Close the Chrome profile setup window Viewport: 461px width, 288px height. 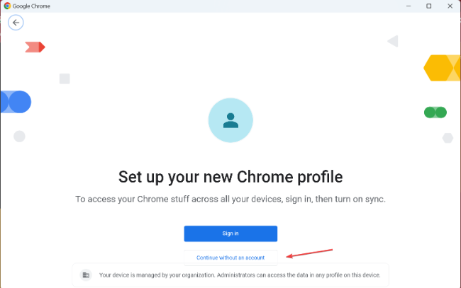[450, 6]
